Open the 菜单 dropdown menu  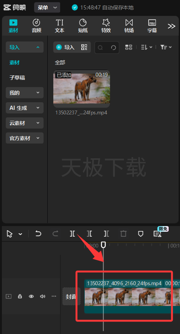[x=47, y=8]
